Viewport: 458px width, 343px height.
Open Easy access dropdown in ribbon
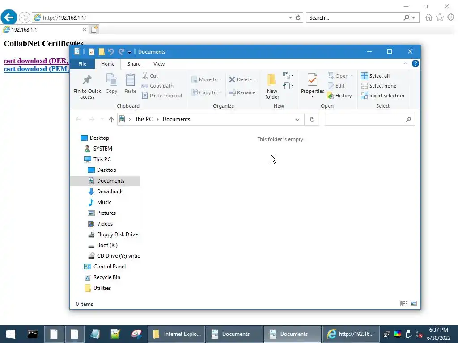coord(288,86)
